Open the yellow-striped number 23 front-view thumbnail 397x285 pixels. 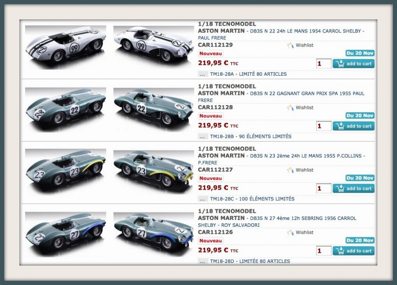point(154,171)
